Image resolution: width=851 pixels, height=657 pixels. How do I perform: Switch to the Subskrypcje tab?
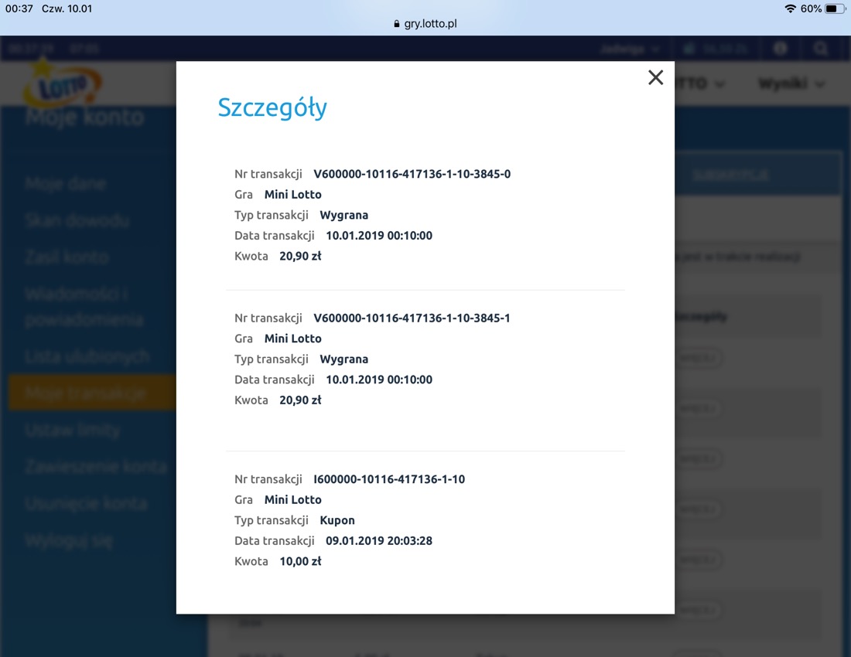pyautogui.click(x=730, y=174)
